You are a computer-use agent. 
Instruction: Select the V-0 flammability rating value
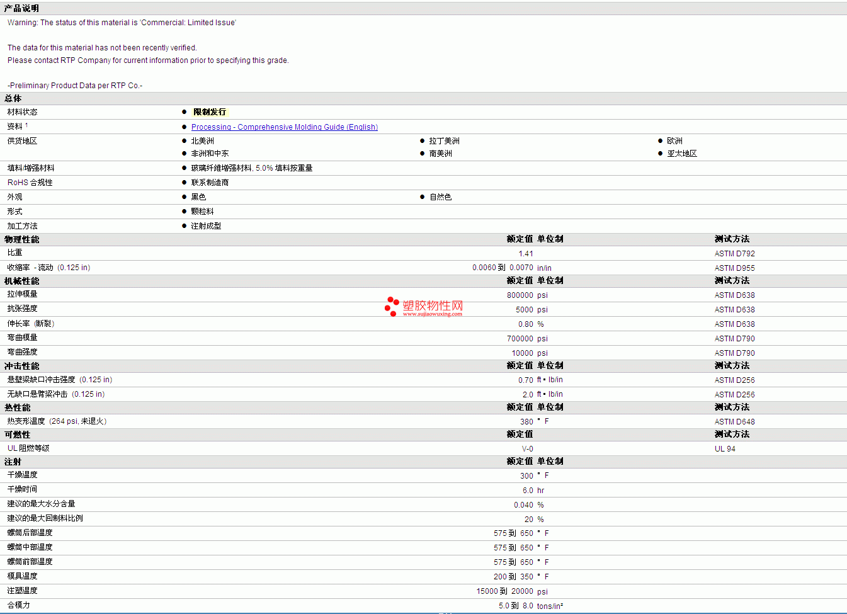click(x=527, y=449)
